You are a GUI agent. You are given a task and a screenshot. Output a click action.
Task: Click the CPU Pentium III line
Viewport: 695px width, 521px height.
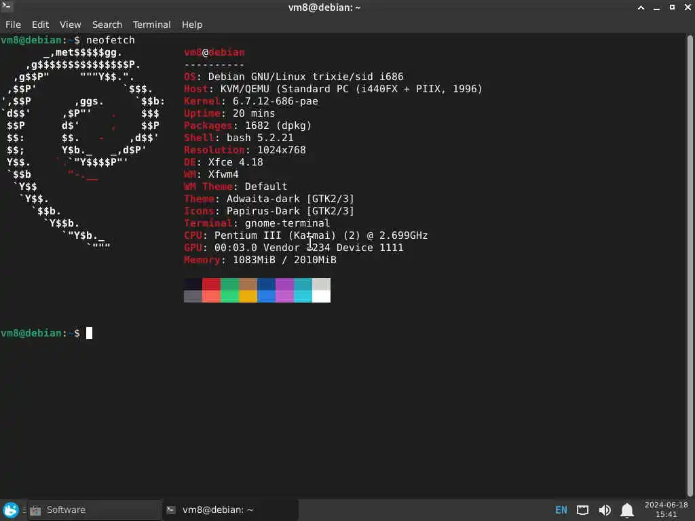pos(306,235)
